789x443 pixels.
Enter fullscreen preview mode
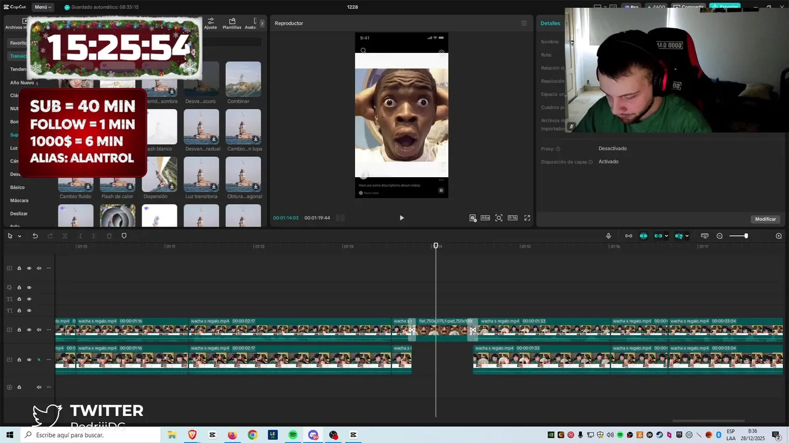point(527,218)
